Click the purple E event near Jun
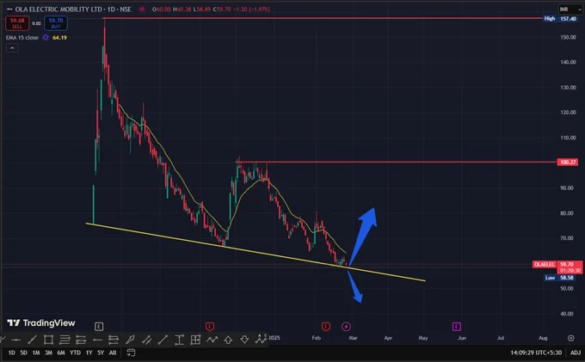 point(456,327)
